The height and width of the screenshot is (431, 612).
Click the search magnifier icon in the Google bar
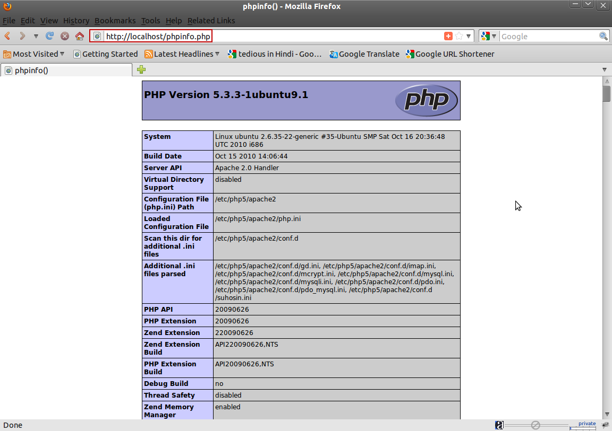point(603,36)
